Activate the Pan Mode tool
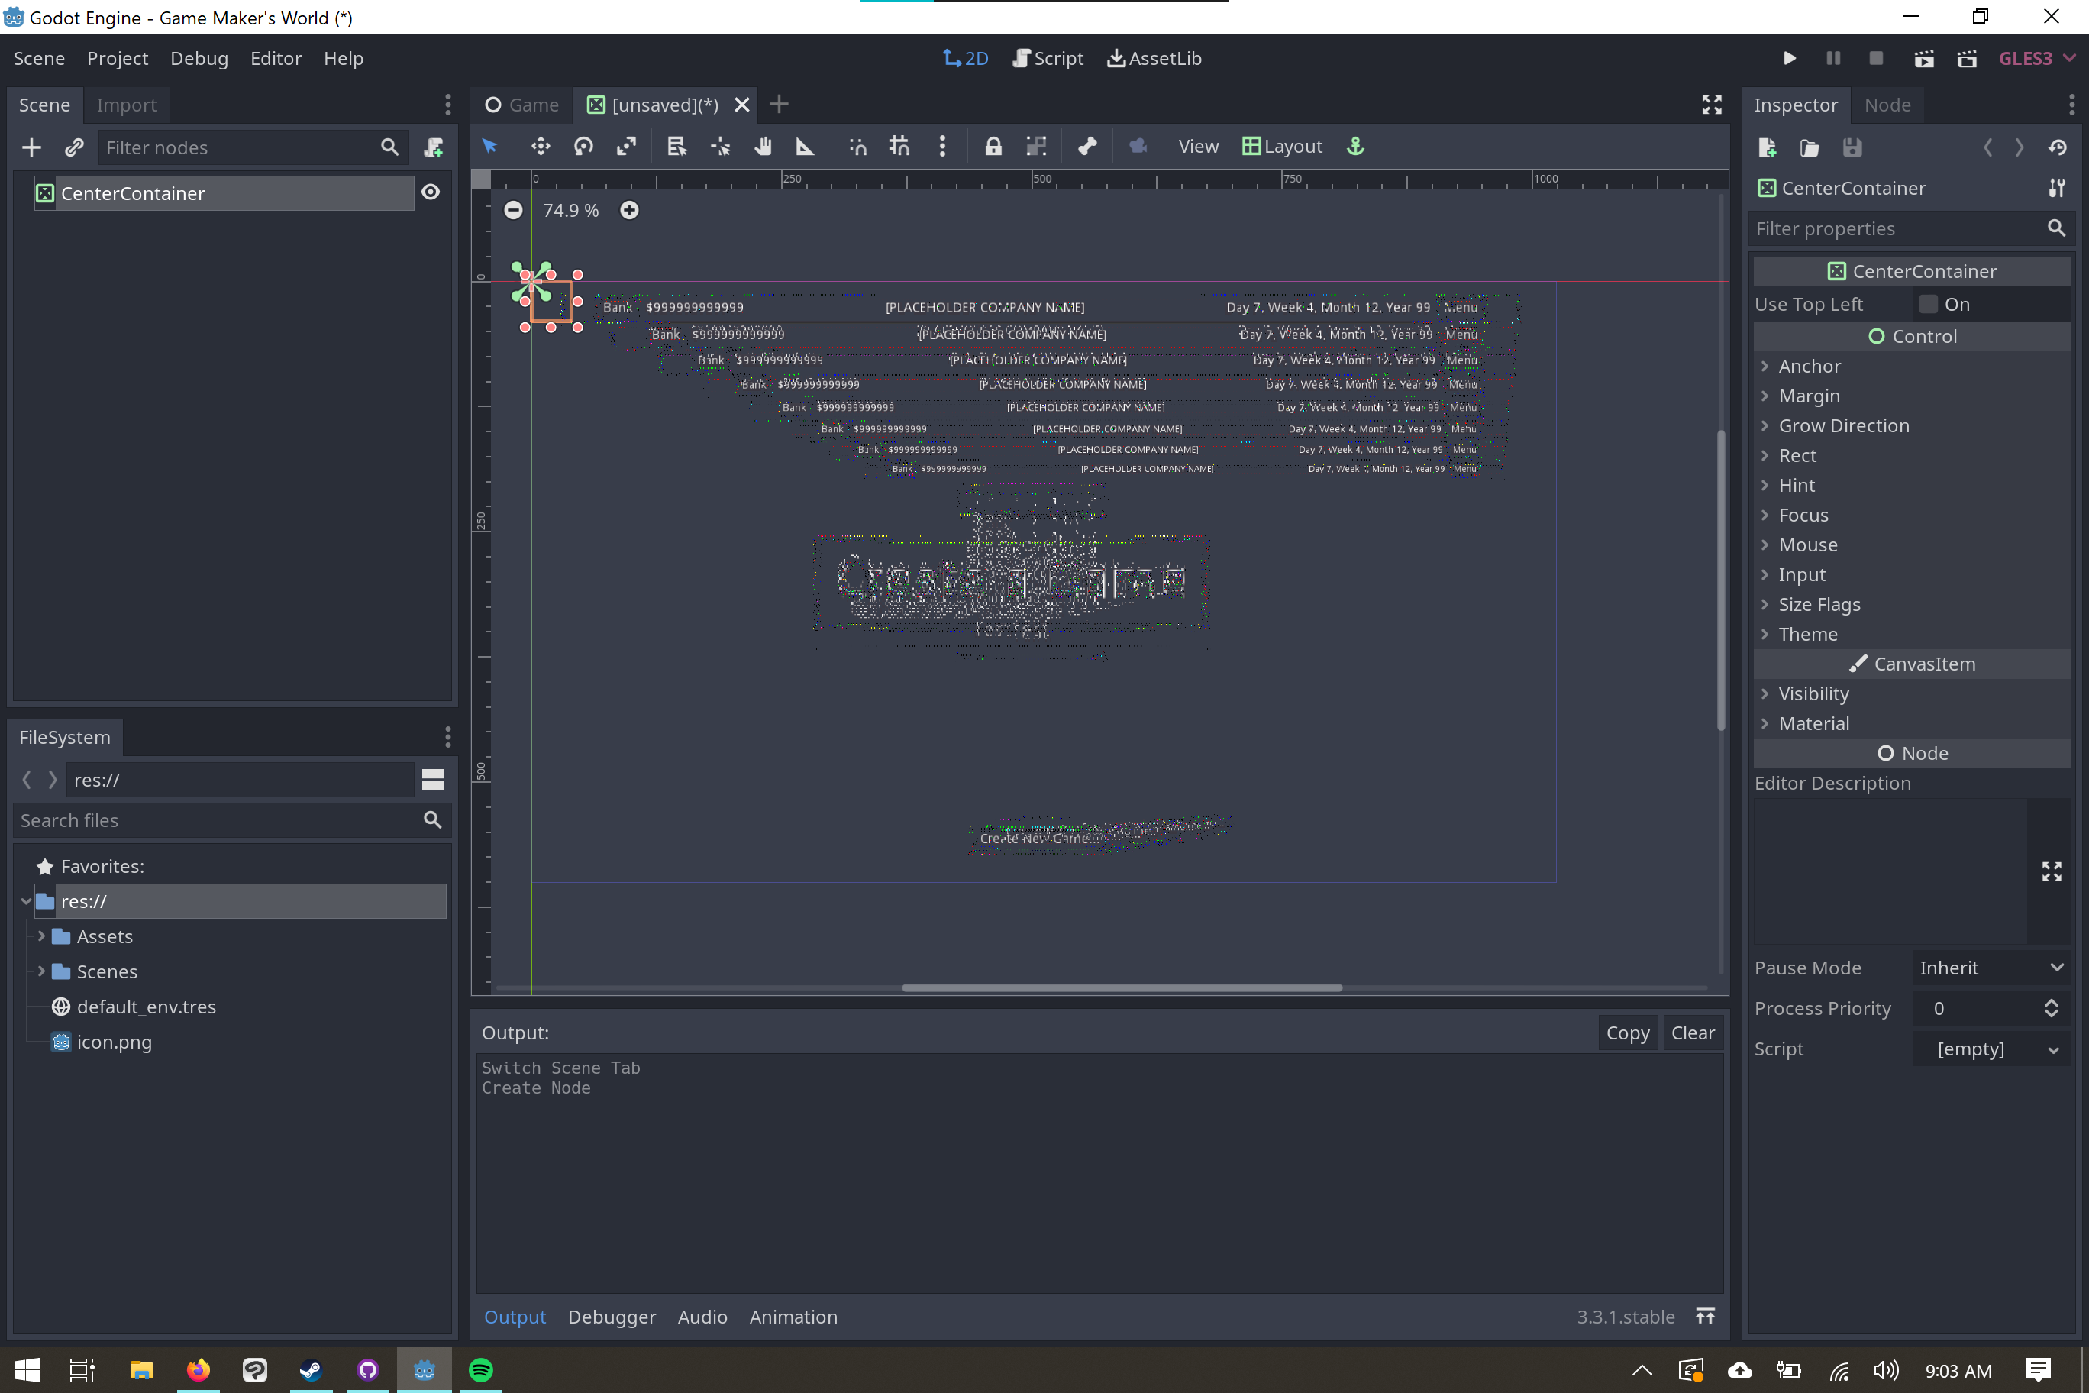The image size is (2089, 1393). point(762,146)
